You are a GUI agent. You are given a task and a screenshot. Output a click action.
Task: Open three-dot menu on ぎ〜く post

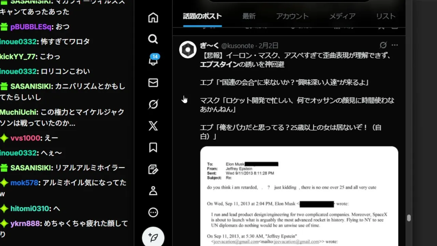[395, 45]
